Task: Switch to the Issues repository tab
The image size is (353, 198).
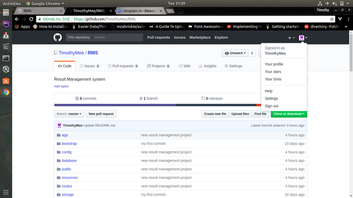Action: (89, 66)
